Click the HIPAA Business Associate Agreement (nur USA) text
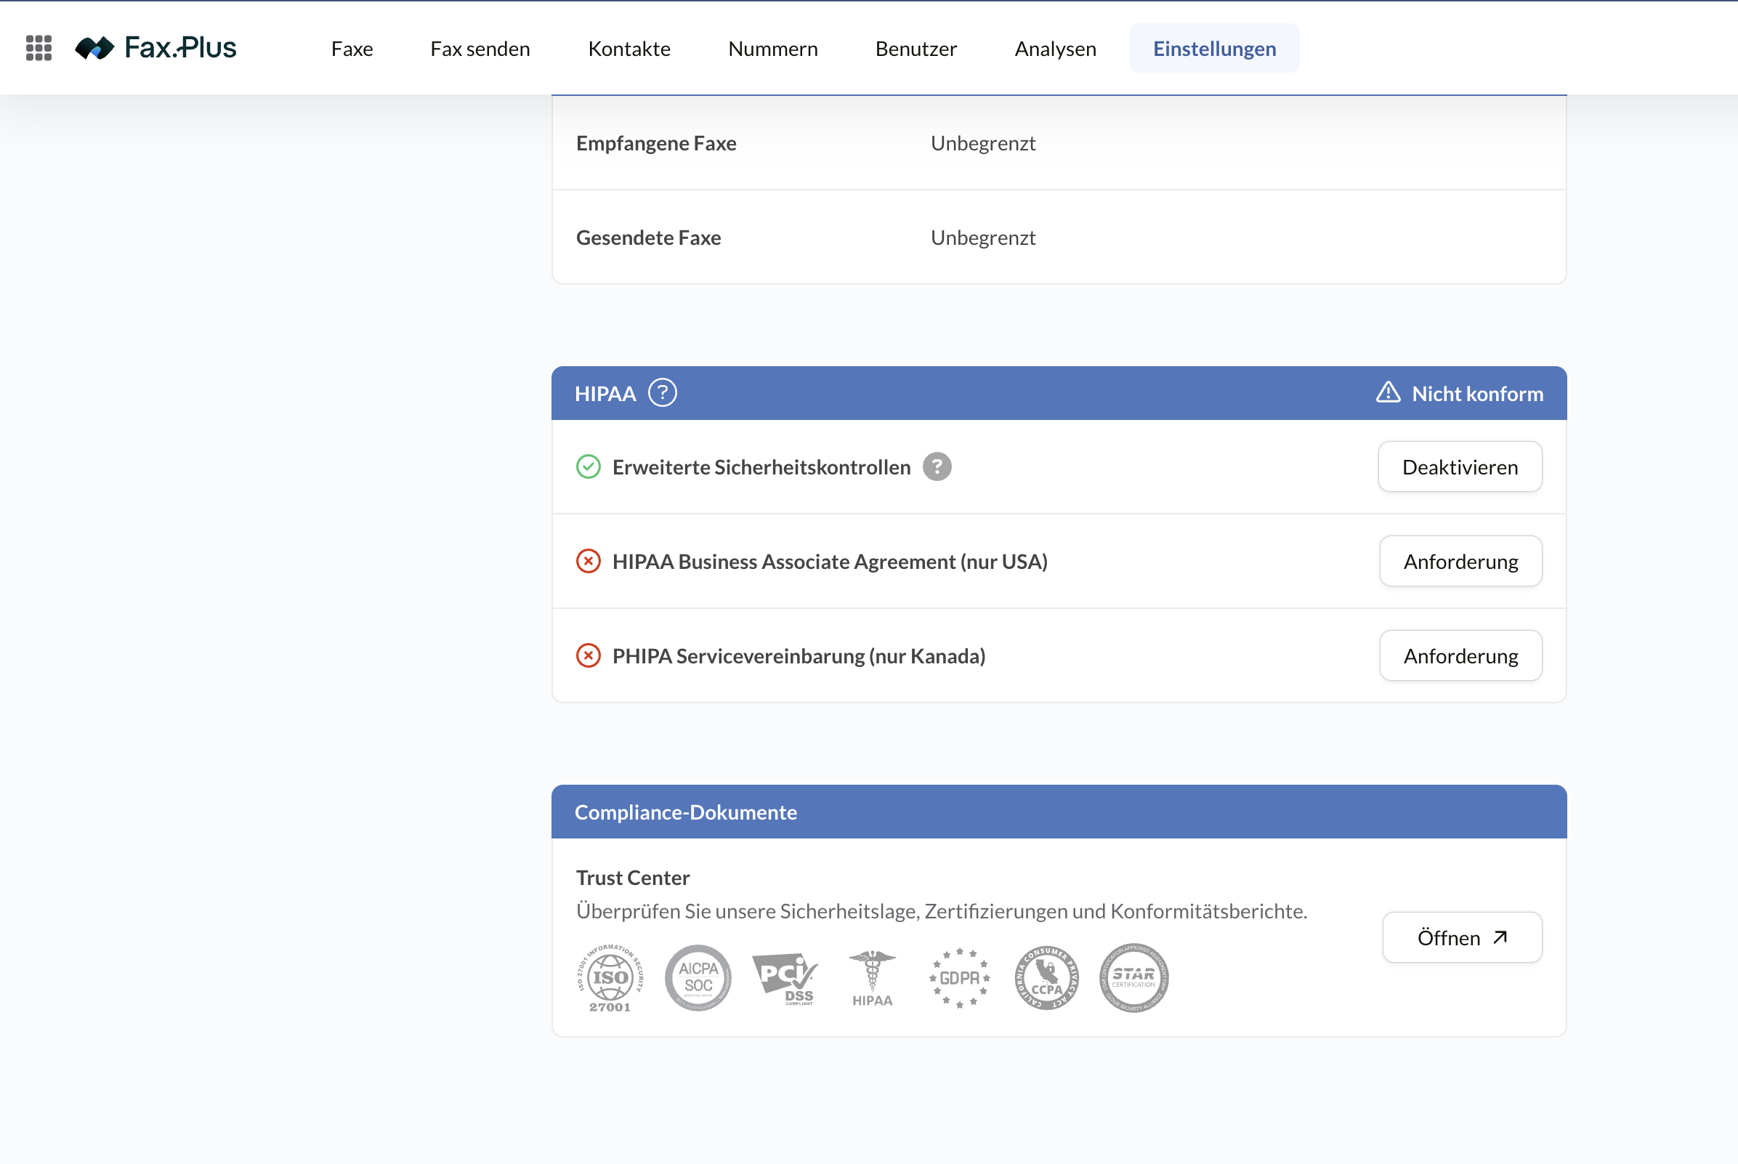The image size is (1738, 1164). pyautogui.click(x=830, y=561)
